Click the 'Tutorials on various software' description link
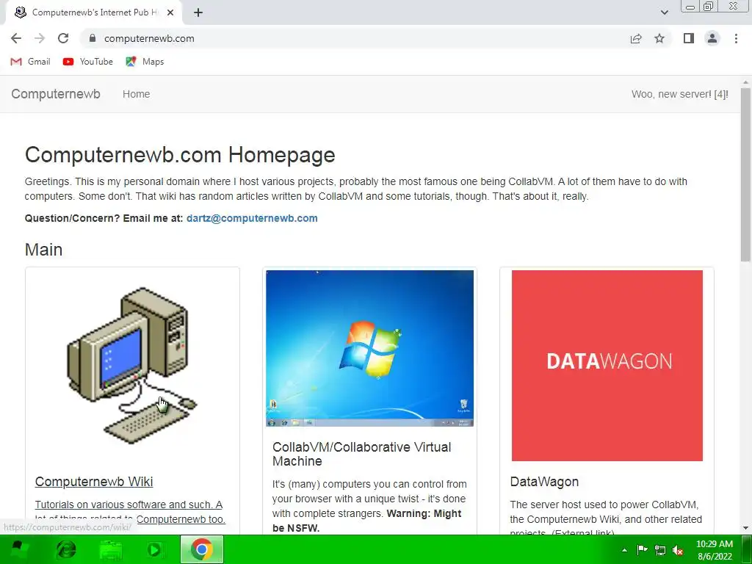Image resolution: width=752 pixels, height=564 pixels. pyautogui.click(x=129, y=512)
